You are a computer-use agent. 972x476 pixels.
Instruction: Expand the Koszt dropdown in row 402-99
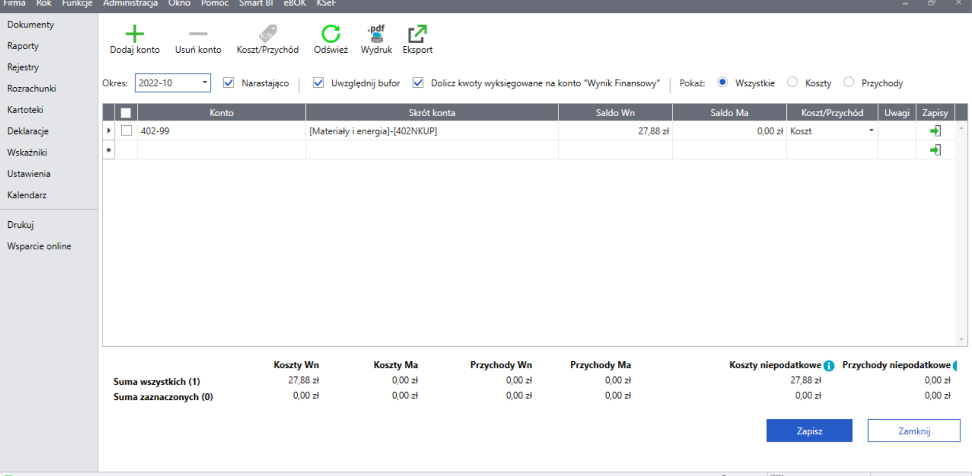point(871,131)
